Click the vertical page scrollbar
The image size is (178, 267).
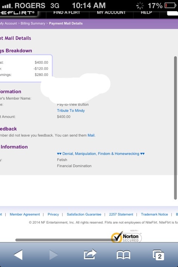[x=175, y=128]
